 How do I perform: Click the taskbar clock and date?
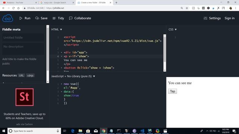[226, 131]
